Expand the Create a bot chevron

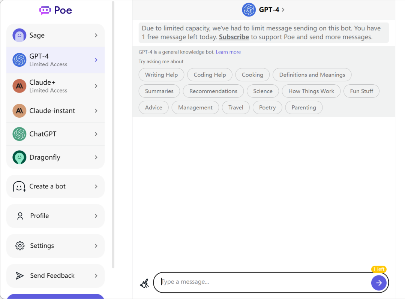96,187
